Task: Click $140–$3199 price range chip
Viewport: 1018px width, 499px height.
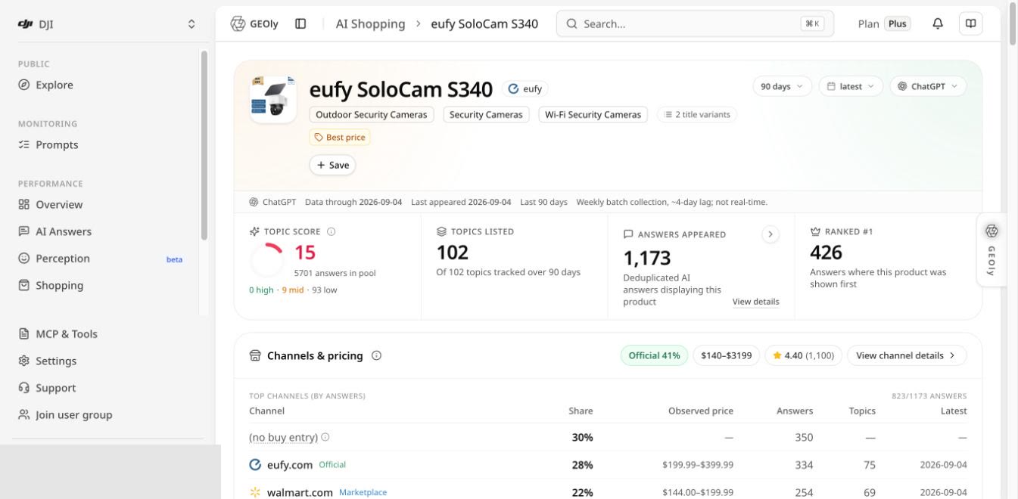Action: (726, 355)
